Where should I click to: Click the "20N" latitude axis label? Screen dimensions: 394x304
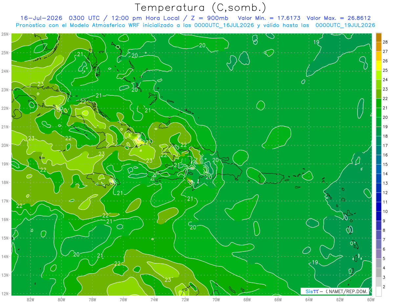5,145
